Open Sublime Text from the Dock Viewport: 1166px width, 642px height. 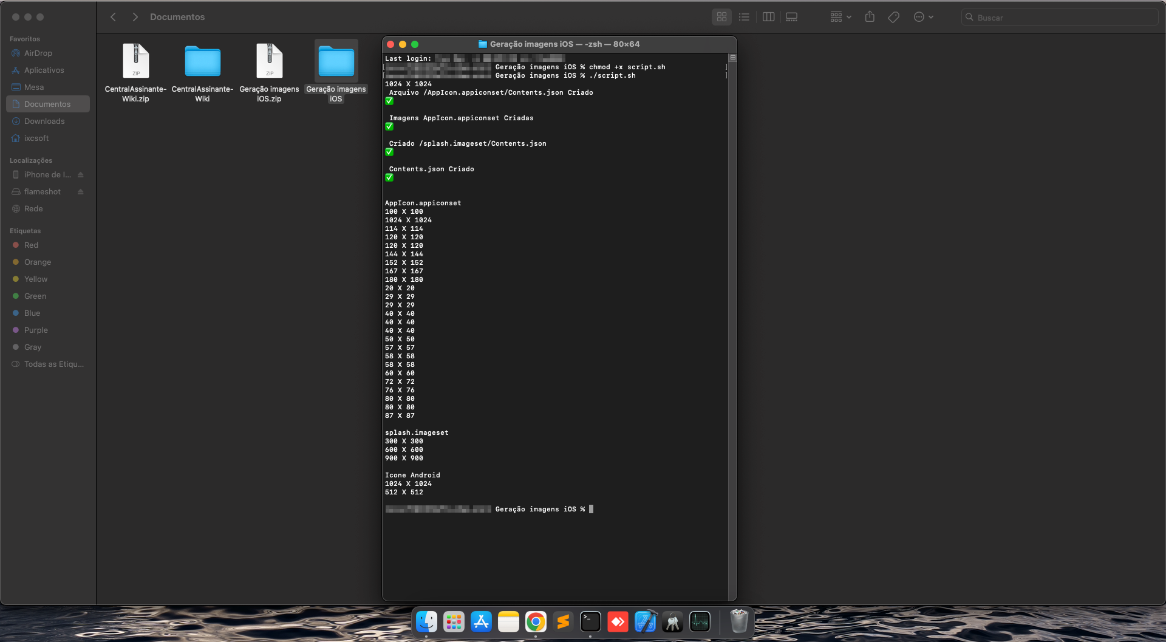pos(563,622)
